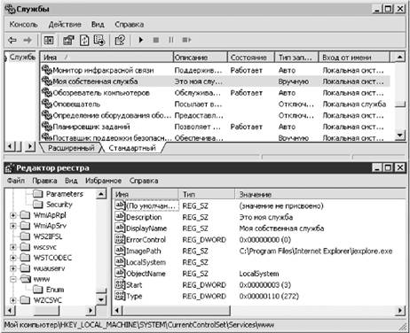Collapse the www registry key
Image resolution: width=410 pixels, height=333 pixels.
13,279
